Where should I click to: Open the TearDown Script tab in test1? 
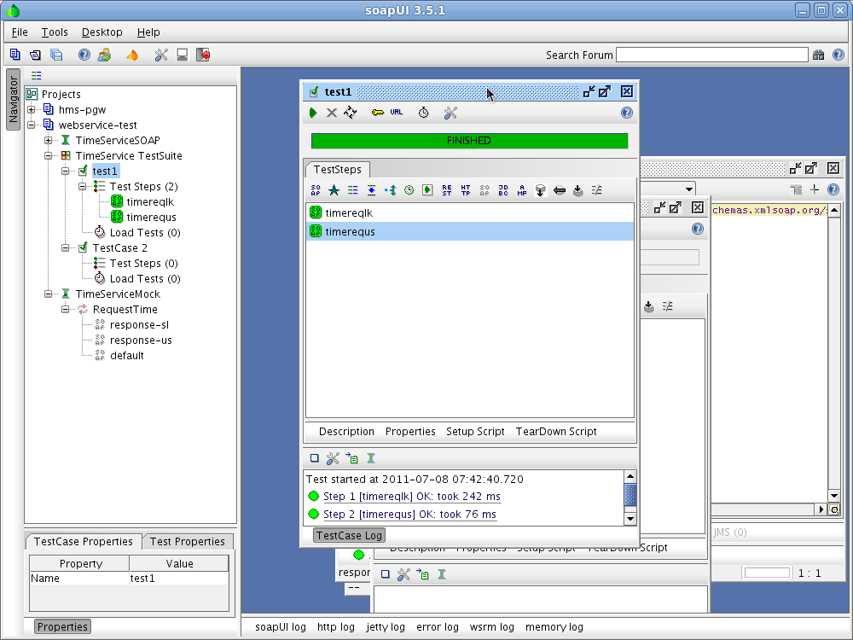(556, 431)
